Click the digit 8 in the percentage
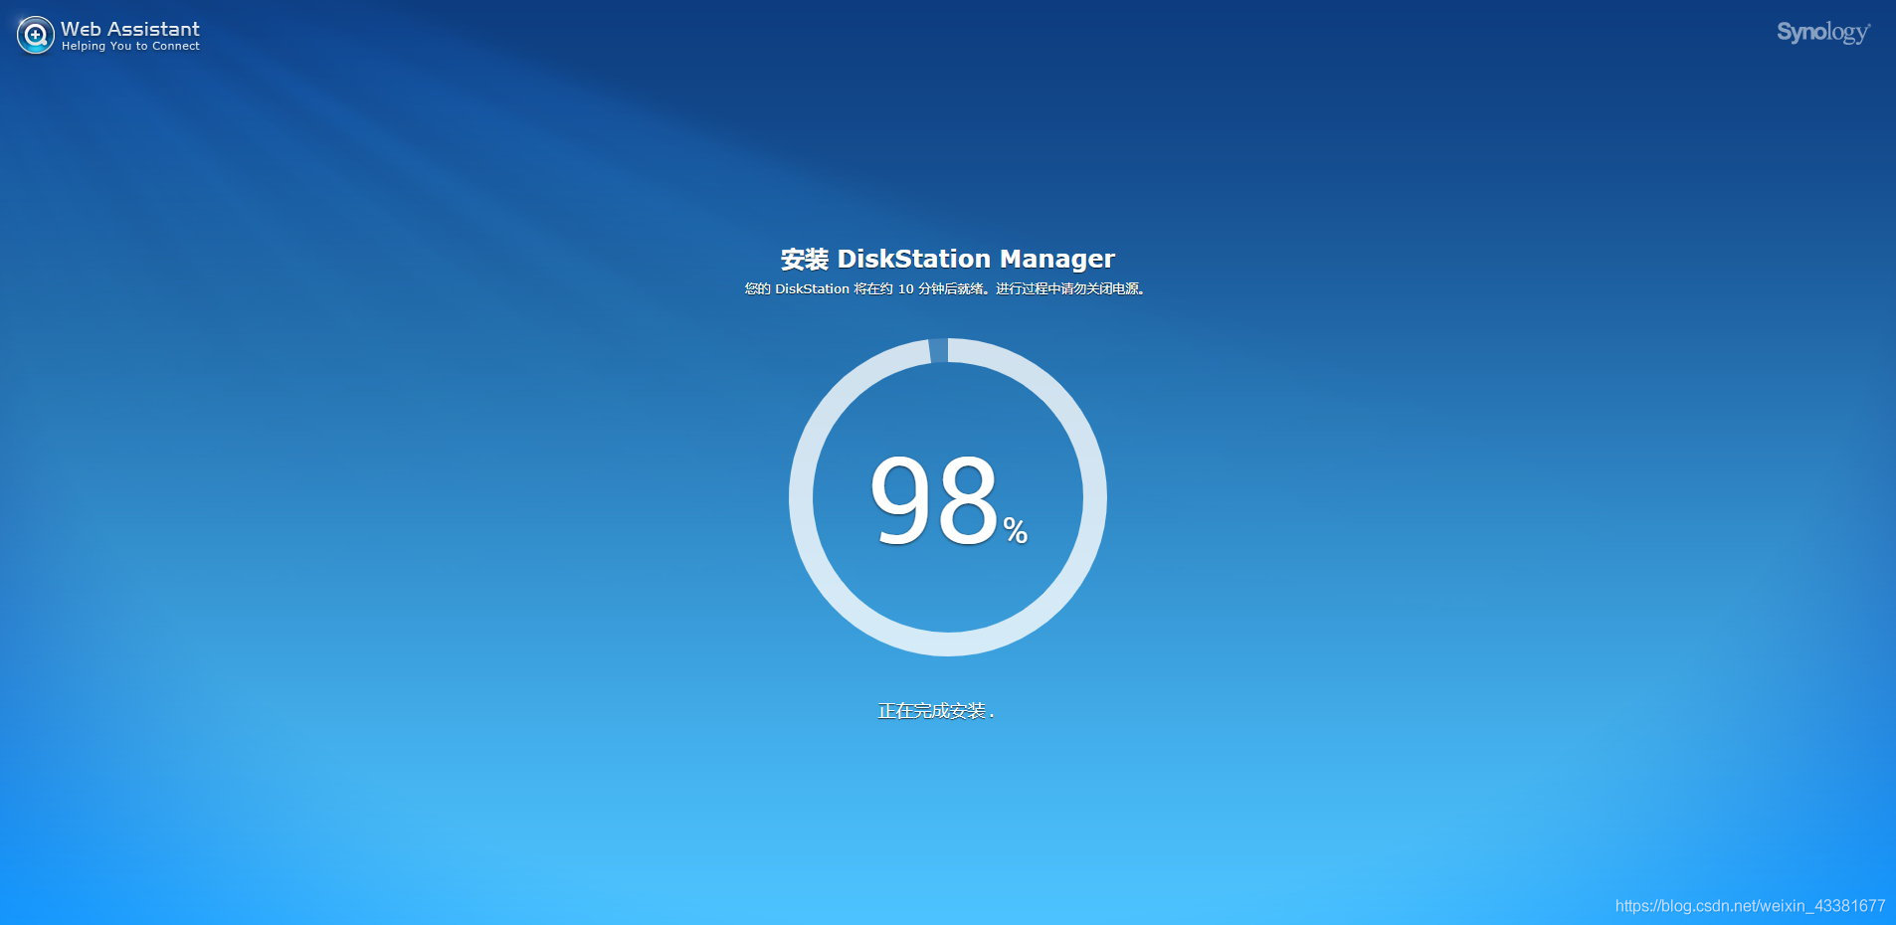The image size is (1896, 925). 966,499
